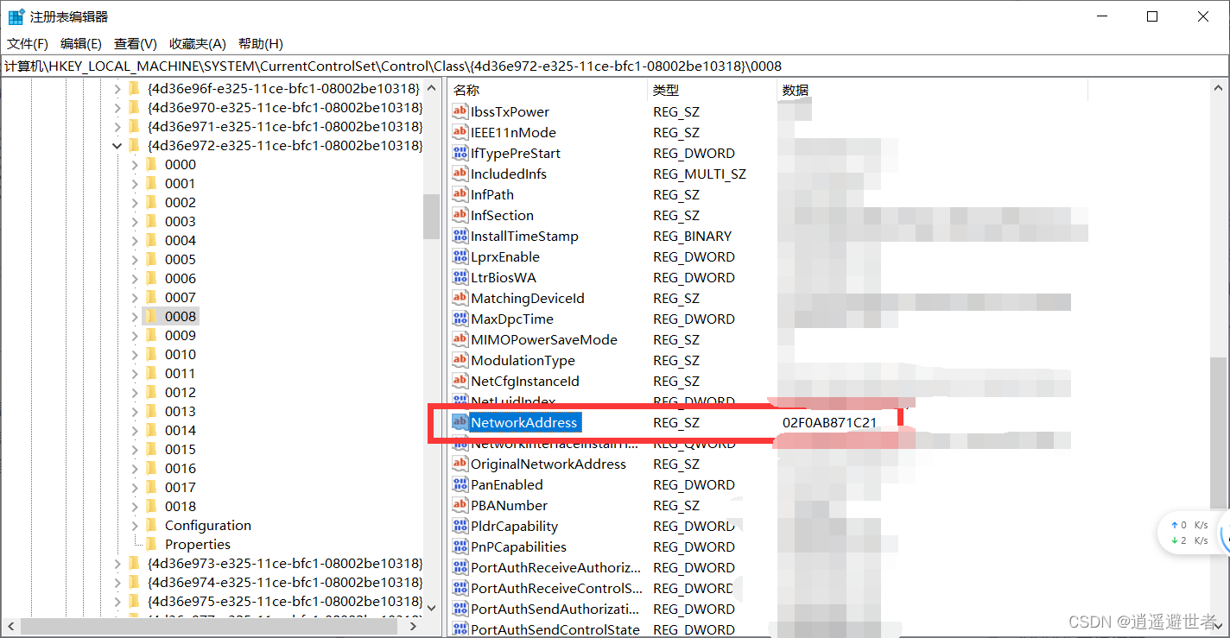Click the ab icon beside InfSection
The width and height of the screenshot is (1230, 638).
pos(460,215)
